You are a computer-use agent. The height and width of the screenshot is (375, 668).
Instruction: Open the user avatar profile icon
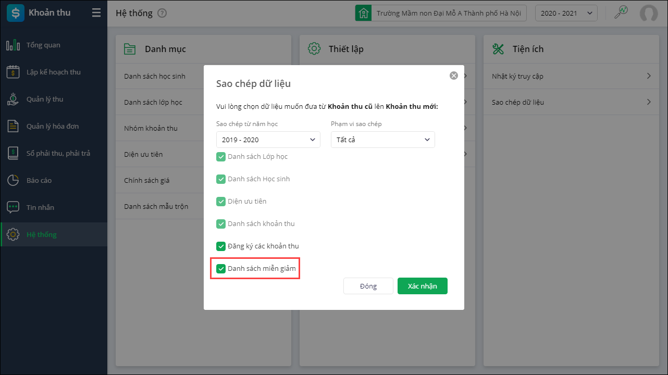pos(649,13)
